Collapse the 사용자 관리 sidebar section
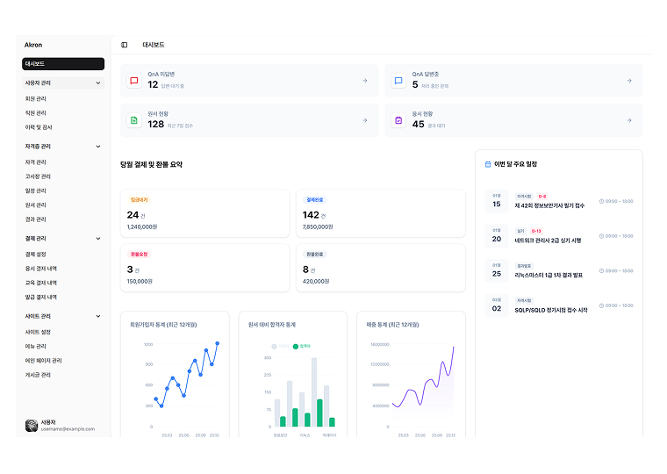 coord(97,83)
